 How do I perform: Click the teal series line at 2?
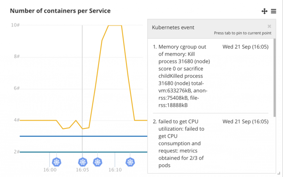[83, 152]
